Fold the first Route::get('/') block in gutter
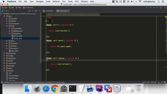The width and height of the screenshot is (167, 94). (x=46, y=25)
